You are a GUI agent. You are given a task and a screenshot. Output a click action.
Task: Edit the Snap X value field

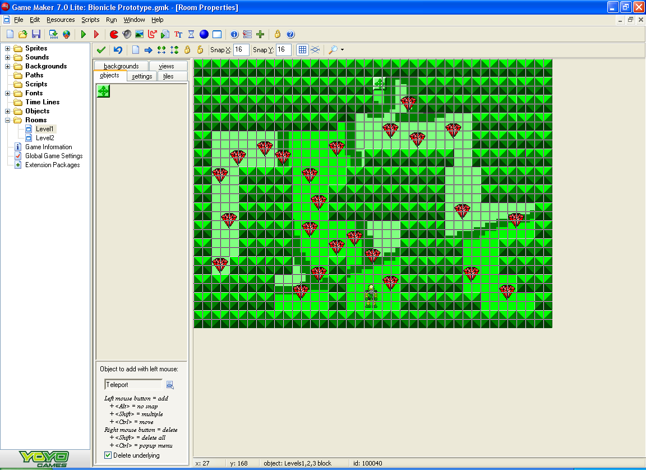tap(241, 49)
